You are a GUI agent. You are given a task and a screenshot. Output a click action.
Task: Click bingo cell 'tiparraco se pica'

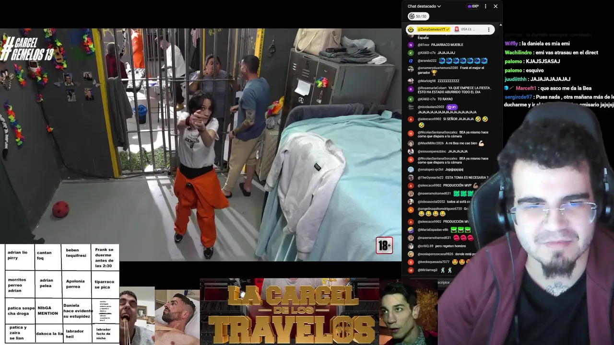tap(105, 284)
